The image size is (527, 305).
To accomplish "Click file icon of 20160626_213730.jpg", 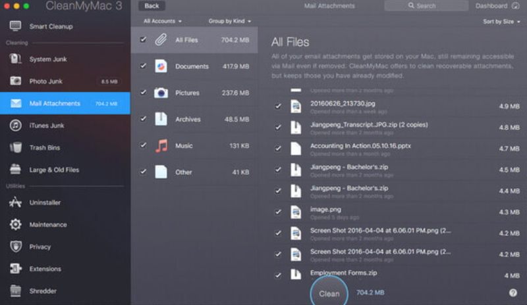I will pyautogui.click(x=296, y=106).
